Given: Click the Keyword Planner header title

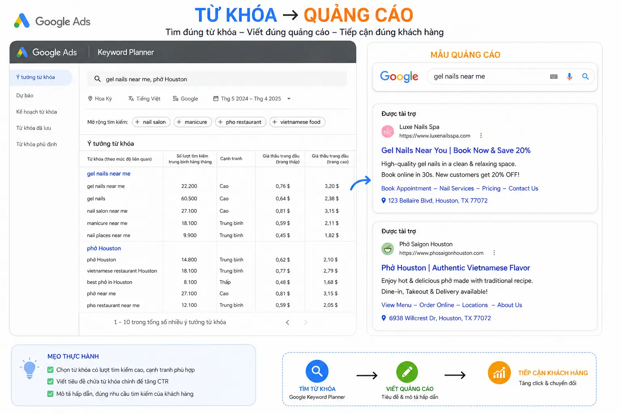Looking at the screenshot, I should click(126, 52).
